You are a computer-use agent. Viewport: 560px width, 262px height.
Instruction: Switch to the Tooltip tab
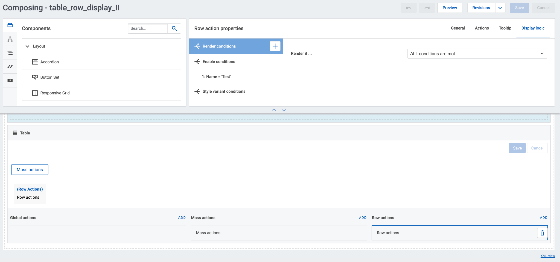[505, 28]
